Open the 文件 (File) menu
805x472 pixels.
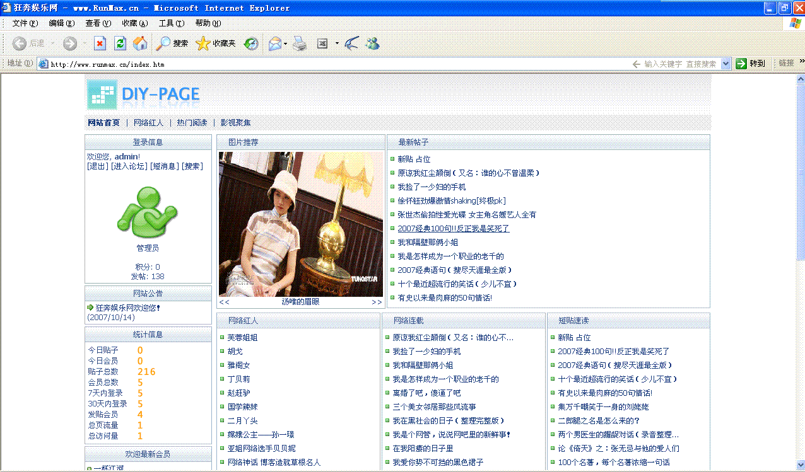(25, 23)
